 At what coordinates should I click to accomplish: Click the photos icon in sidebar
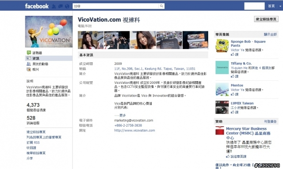coord(29,69)
